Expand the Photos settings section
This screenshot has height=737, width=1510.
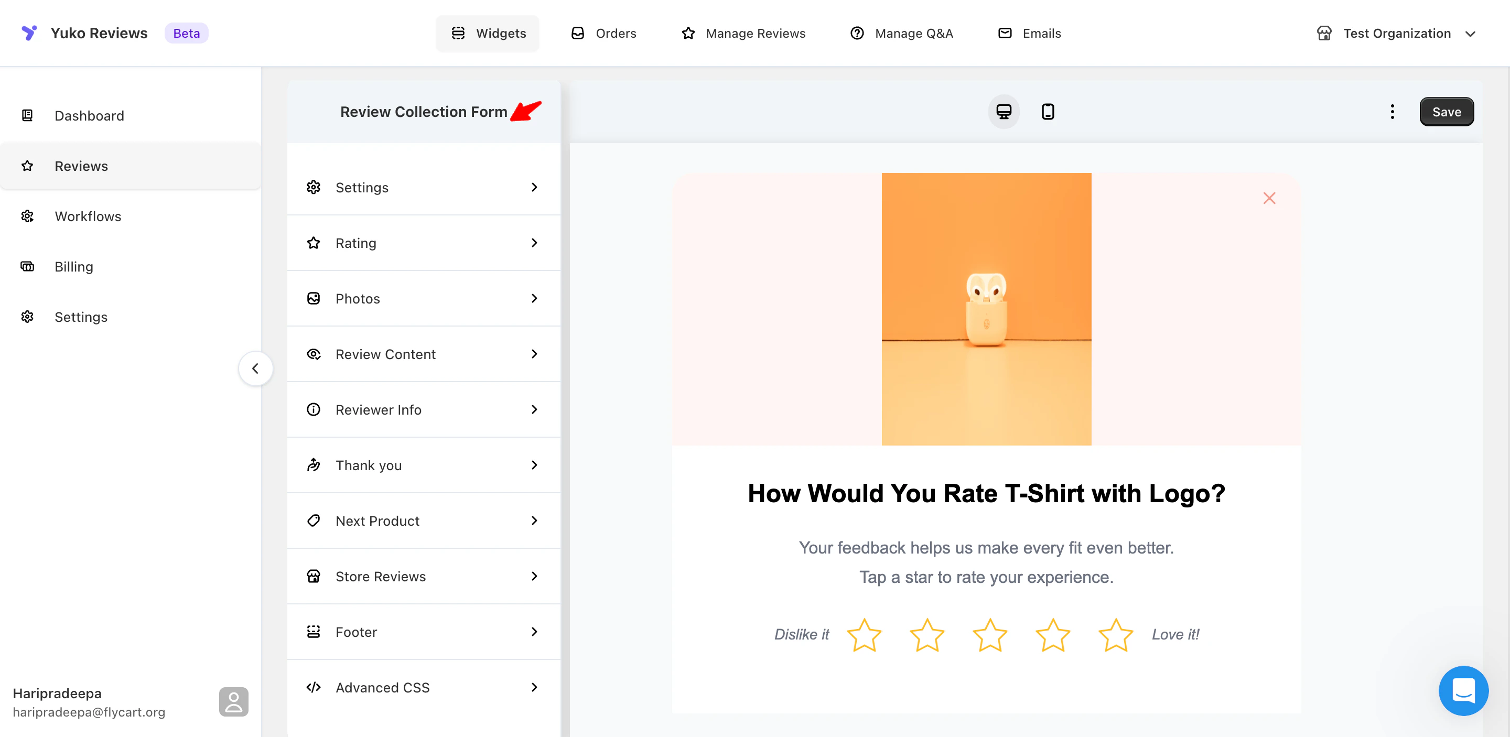coord(423,298)
